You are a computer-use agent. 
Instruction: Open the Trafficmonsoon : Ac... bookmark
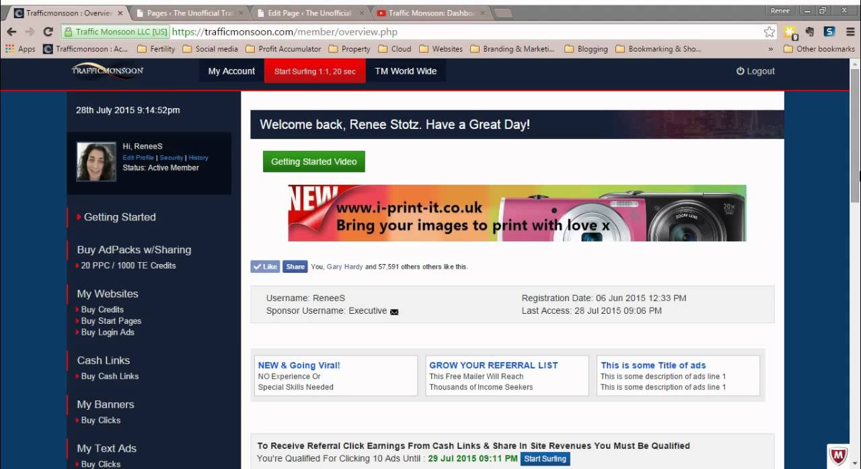click(85, 49)
